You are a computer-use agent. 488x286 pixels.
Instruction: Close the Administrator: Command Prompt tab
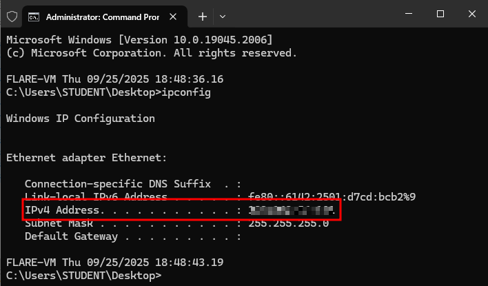(x=176, y=15)
